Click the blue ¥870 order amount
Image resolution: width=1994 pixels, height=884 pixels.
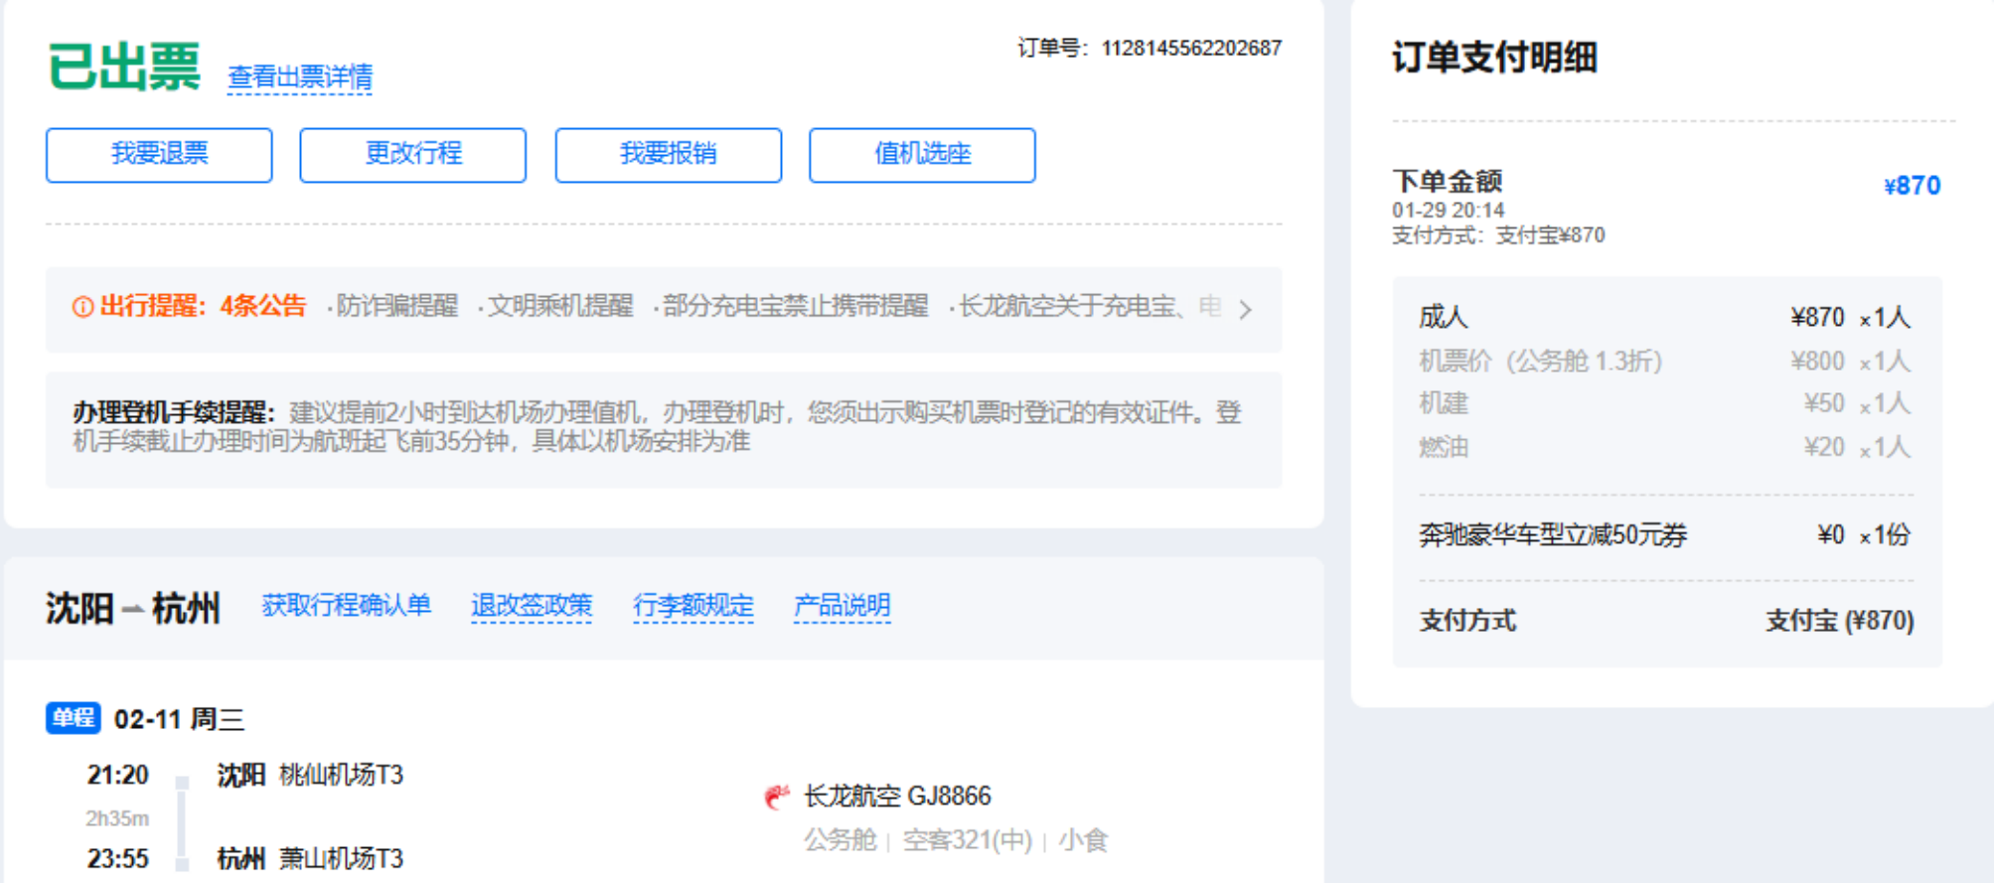click(1912, 186)
